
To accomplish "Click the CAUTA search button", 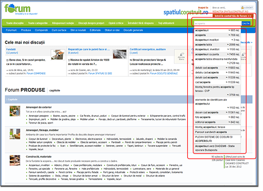I will 246,23.
